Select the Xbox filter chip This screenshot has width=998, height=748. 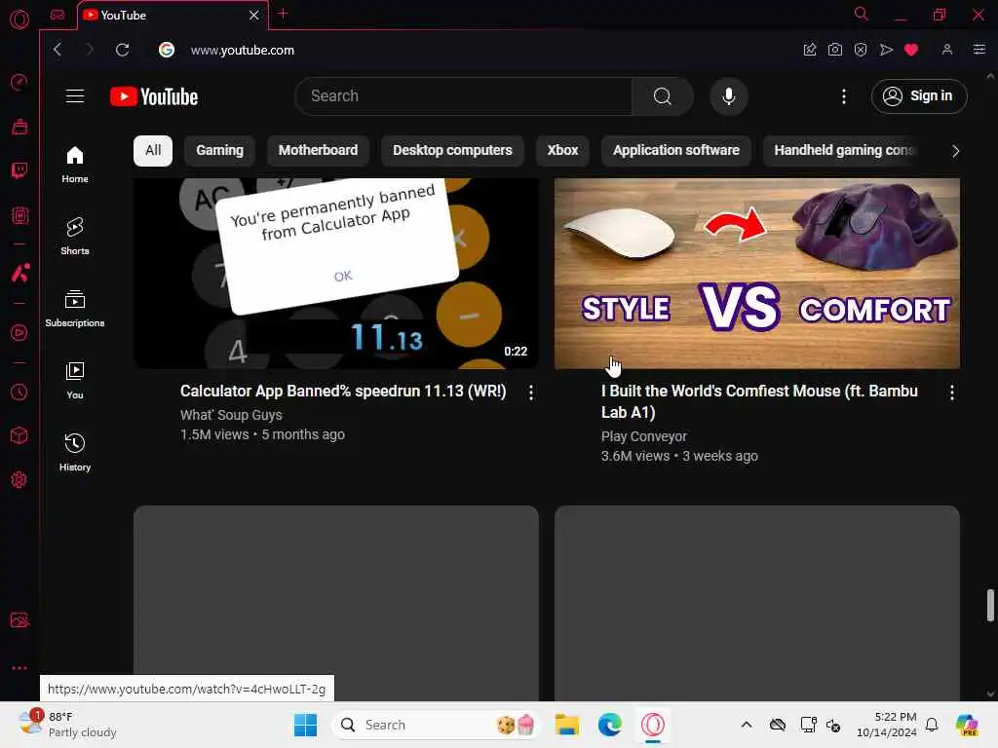click(562, 151)
